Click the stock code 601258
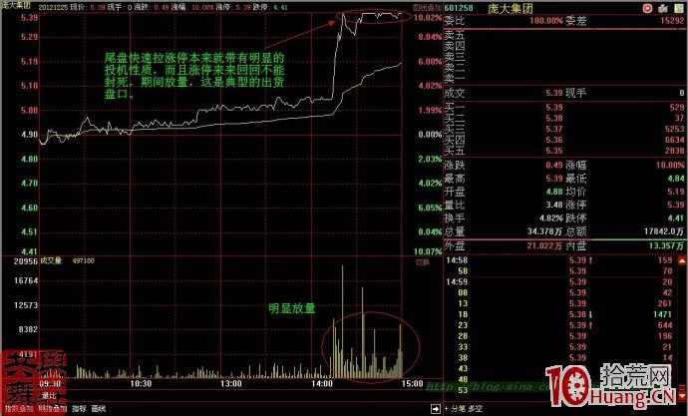Screen dimensions: 688x416 [x=459, y=8]
